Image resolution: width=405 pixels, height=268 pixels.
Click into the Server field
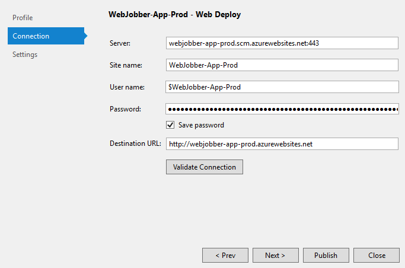(282, 43)
